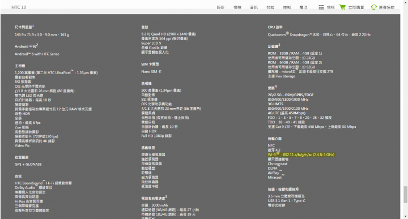The image size is (408, 219).
Task: Click the GPS + GLONASS line
Action: click(x=28, y=164)
